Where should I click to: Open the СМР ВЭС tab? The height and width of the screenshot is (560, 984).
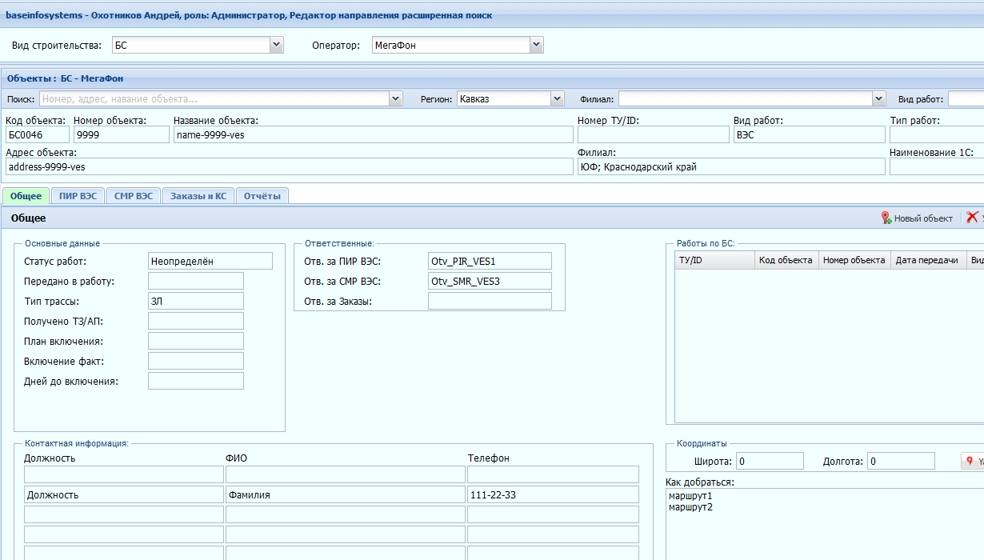[134, 196]
